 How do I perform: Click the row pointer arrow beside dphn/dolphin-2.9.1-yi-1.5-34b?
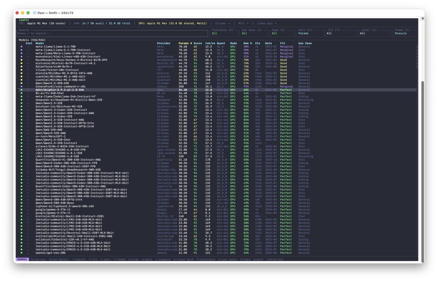point(17,90)
